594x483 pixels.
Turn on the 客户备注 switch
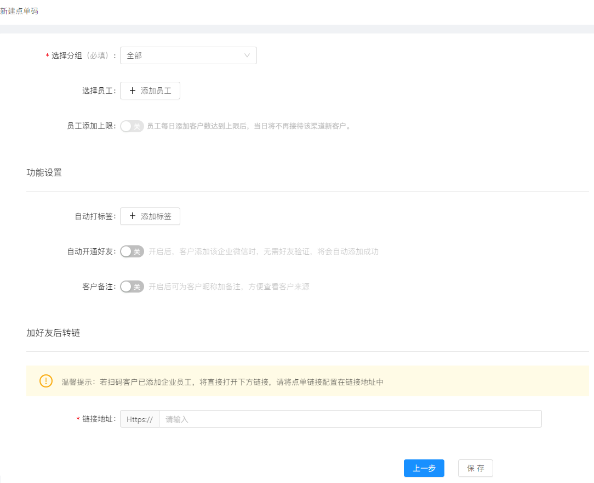(x=132, y=287)
